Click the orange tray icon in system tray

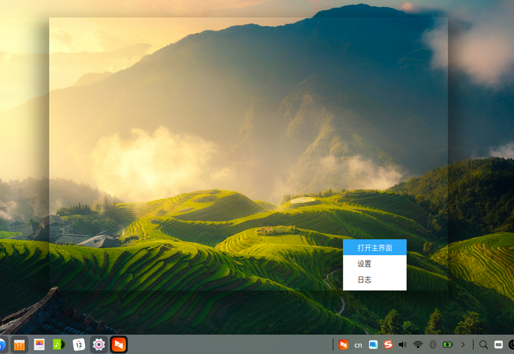click(x=344, y=344)
